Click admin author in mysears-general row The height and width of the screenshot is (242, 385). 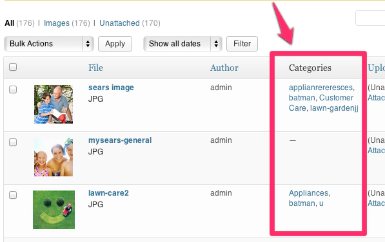tap(221, 140)
